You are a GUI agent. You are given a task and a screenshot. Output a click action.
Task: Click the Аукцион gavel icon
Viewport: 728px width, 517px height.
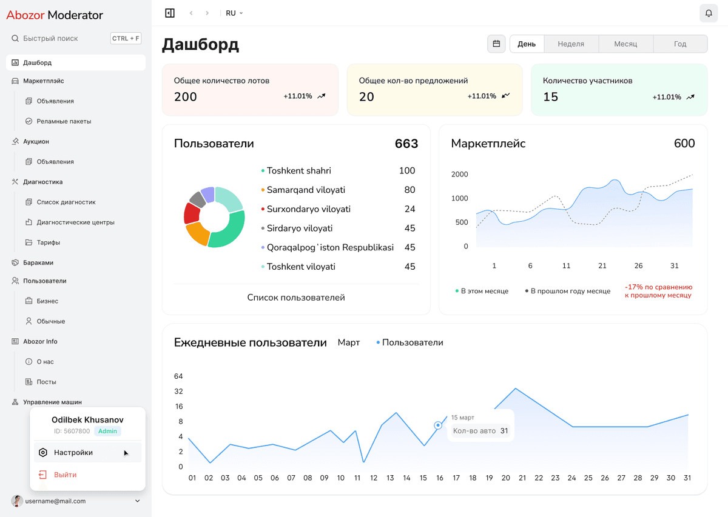pos(15,141)
